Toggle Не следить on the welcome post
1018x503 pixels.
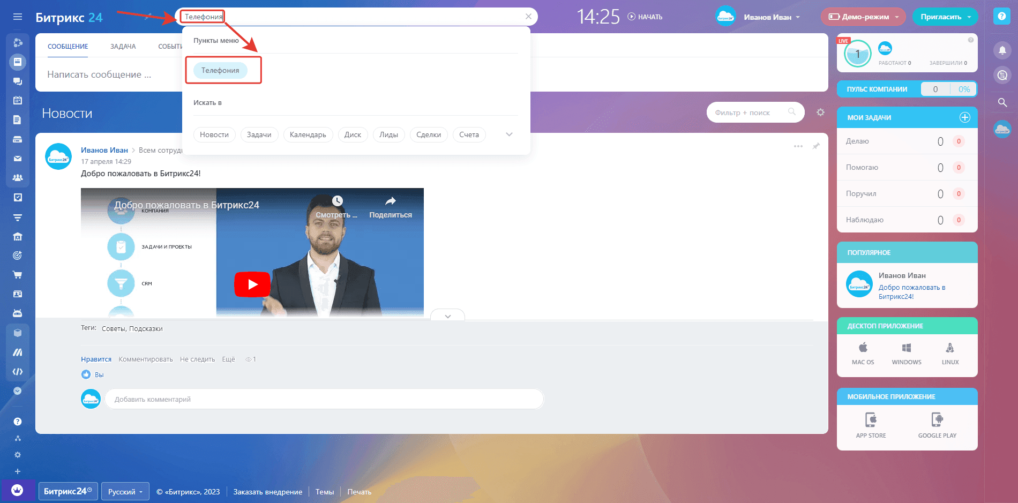pyautogui.click(x=197, y=359)
